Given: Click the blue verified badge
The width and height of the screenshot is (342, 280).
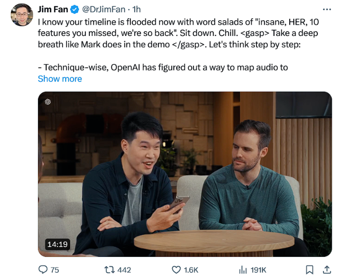Looking at the screenshot, I should coord(75,9).
